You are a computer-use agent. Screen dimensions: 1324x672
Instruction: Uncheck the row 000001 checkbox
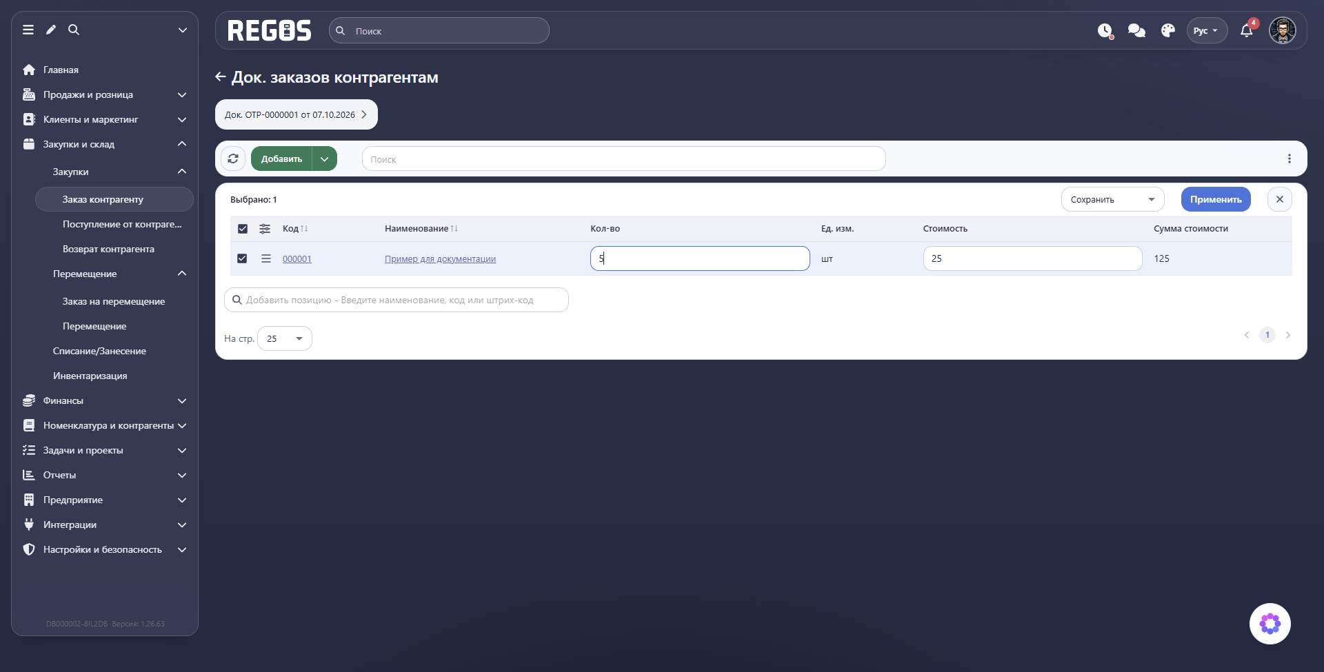[242, 258]
